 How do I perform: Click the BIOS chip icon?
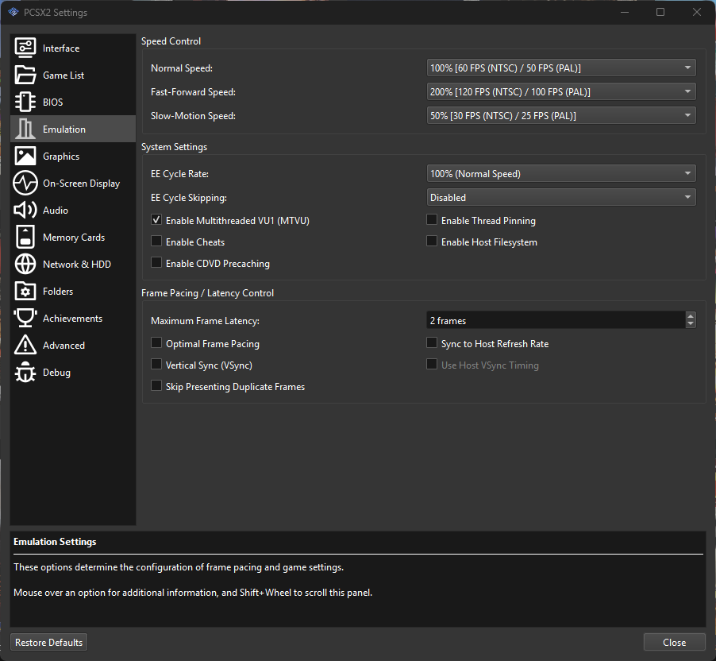tap(25, 102)
